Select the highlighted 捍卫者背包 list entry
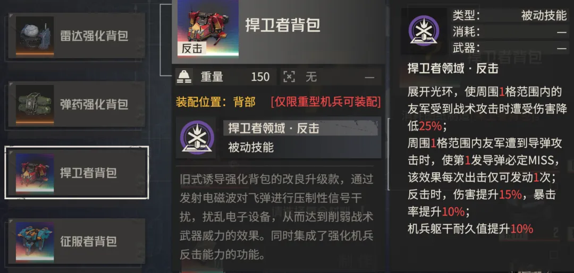 (x=77, y=173)
